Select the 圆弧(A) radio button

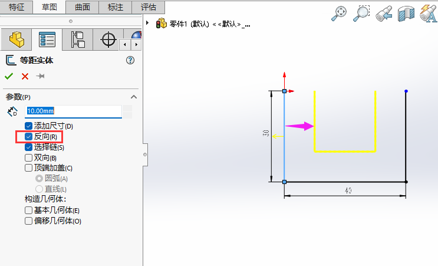coord(39,178)
